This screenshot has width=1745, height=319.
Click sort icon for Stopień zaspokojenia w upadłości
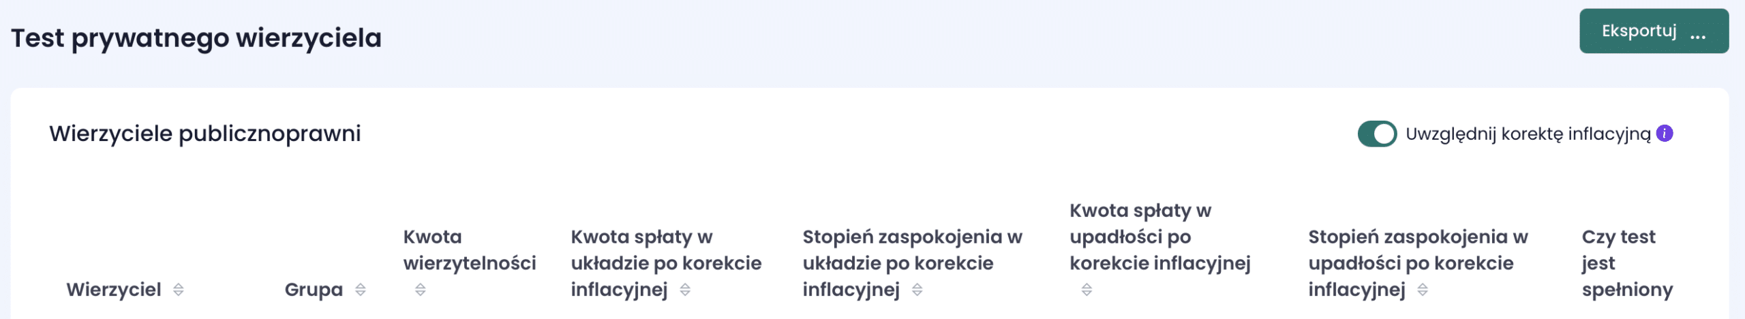point(1423,290)
